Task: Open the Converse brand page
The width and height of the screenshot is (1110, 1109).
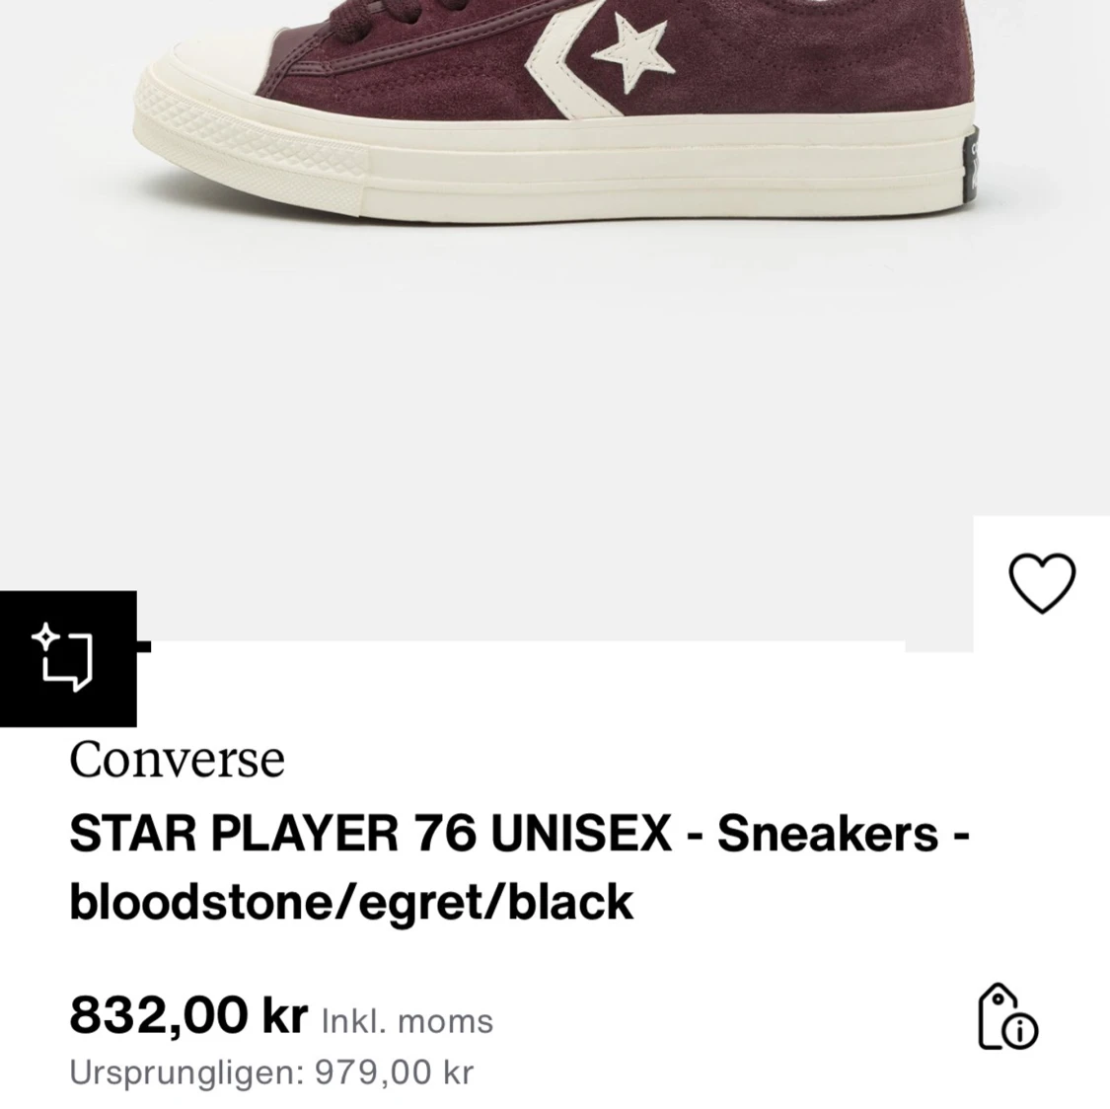Action: point(177,758)
